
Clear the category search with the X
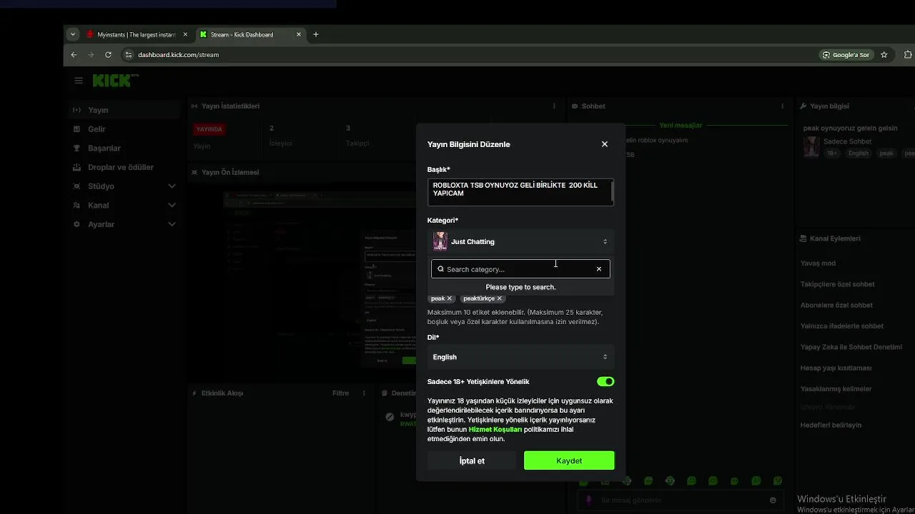(599, 269)
